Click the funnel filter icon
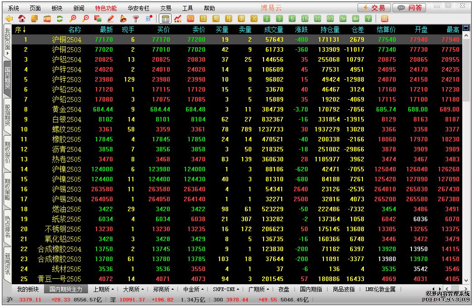 pyautogui.click(x=135, y=19)
